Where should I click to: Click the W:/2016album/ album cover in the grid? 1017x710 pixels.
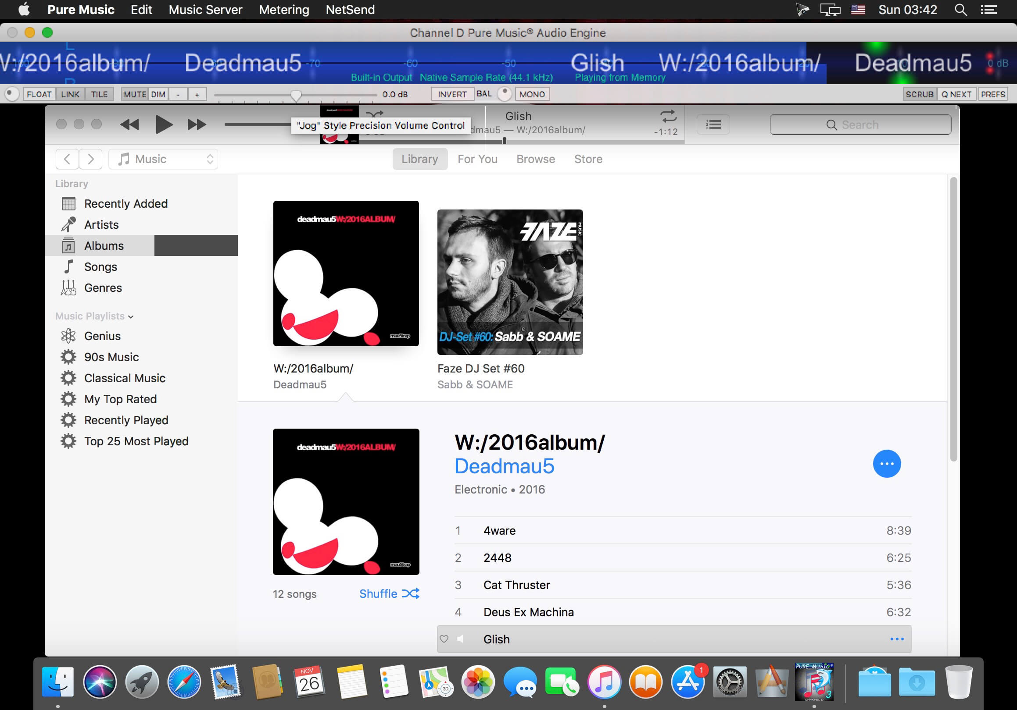pyautogui.click(x=346, y=273)
